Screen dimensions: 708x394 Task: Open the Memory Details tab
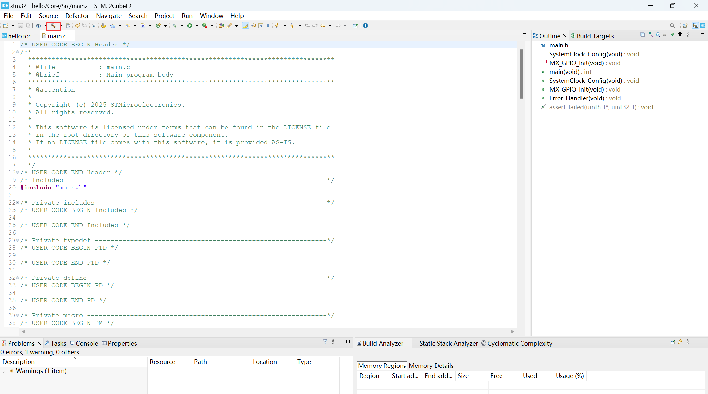[431, 366]
